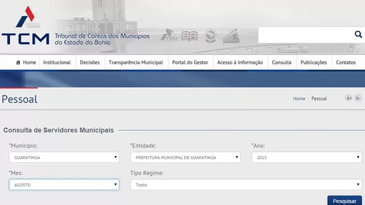Click the Home breadcrumb link
Image resolution: width=365 pixels, height=205 pixels.
299,99
